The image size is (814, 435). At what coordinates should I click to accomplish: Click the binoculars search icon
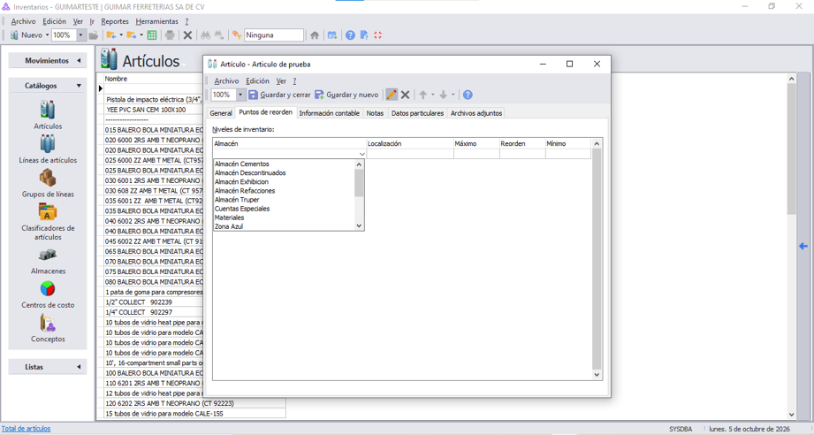click(x=206, y=35)
